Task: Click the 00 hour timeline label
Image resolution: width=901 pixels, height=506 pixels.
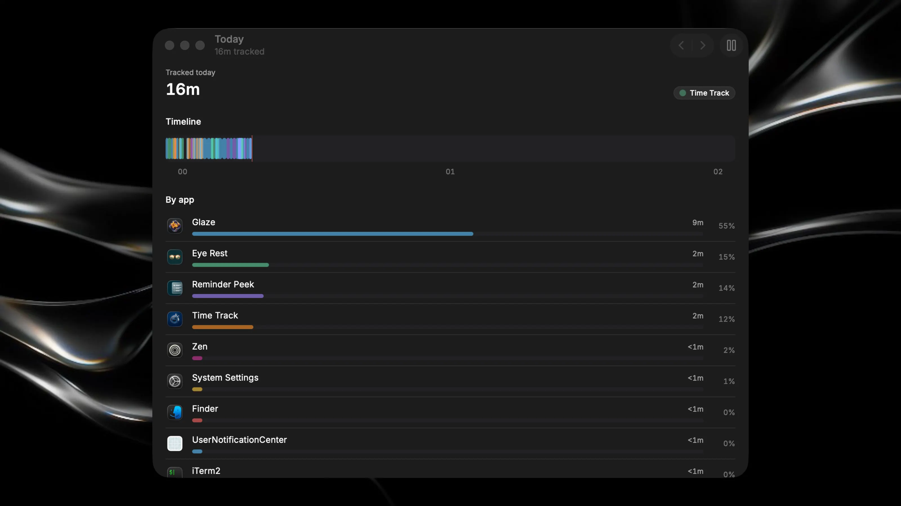Action: [x=182, y=171]
